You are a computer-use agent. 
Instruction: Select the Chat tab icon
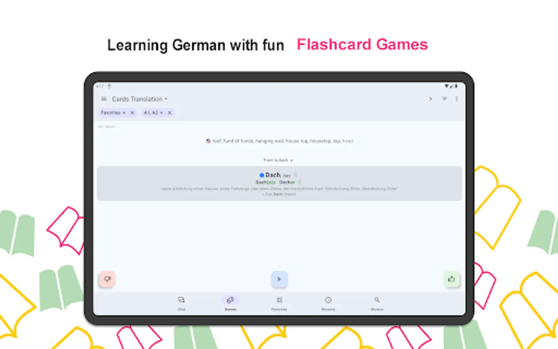coord(181,299)
